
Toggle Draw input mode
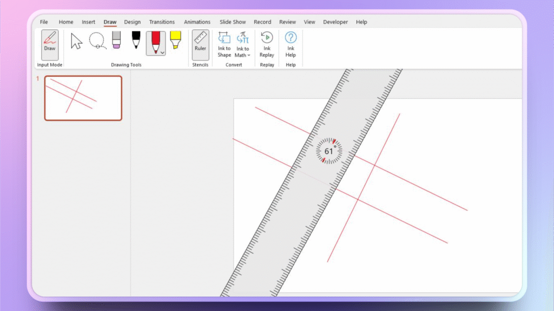pos(49,44)
